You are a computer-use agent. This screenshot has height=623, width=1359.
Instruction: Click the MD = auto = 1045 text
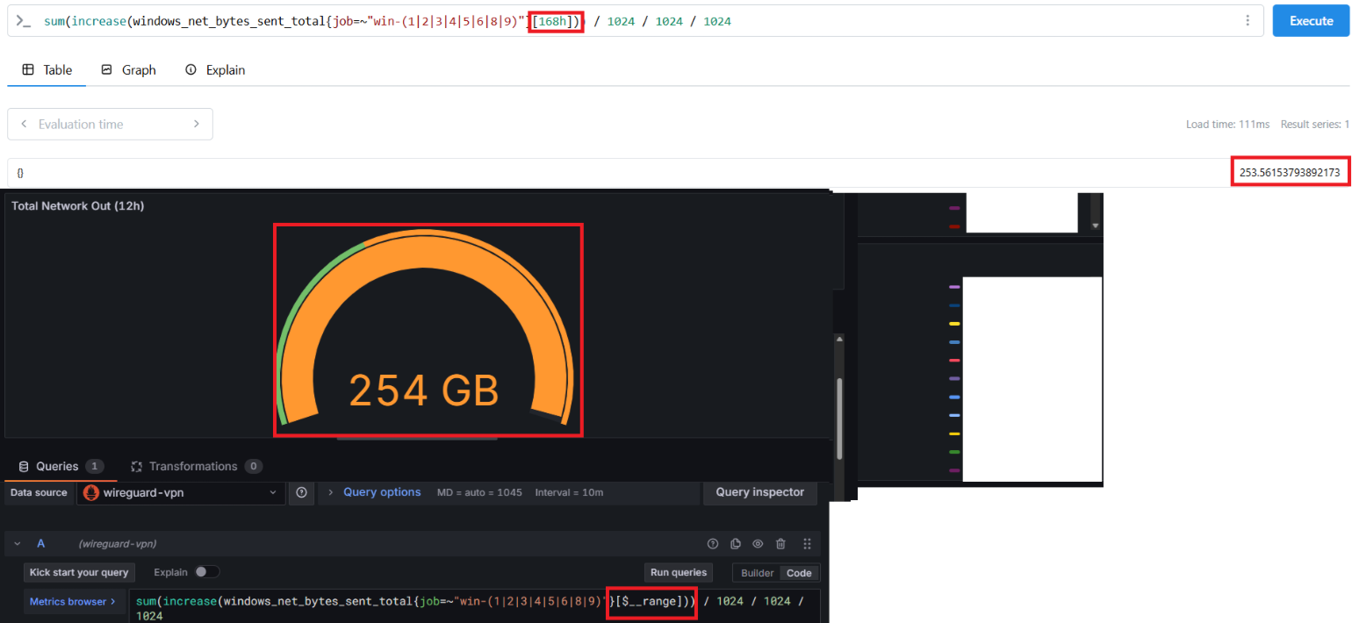(x=479, y=492)
